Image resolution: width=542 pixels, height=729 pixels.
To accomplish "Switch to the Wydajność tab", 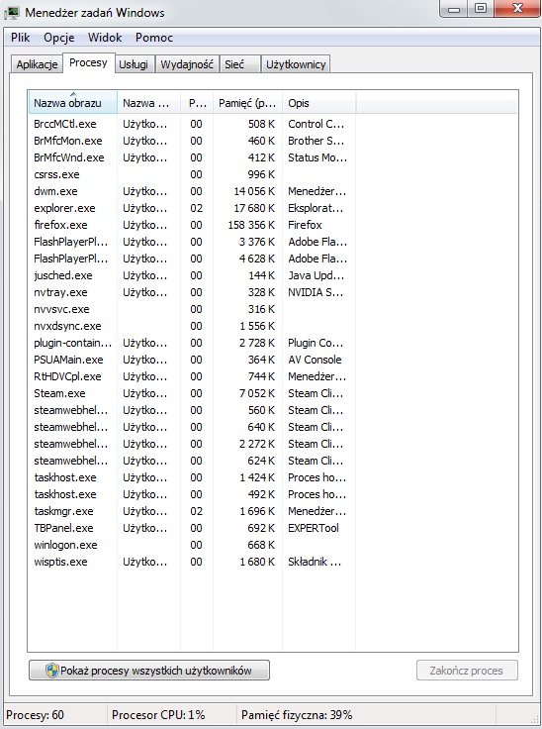I will tap(187, 64).
